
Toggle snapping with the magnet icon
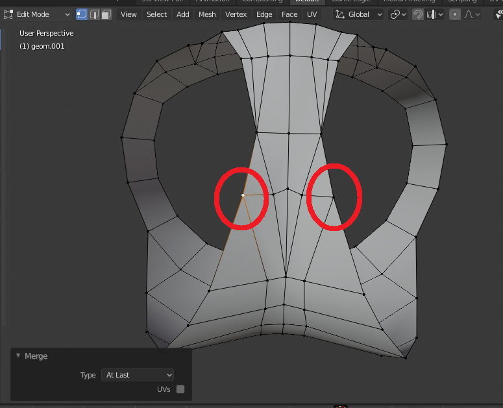click(x=418, y=14)
